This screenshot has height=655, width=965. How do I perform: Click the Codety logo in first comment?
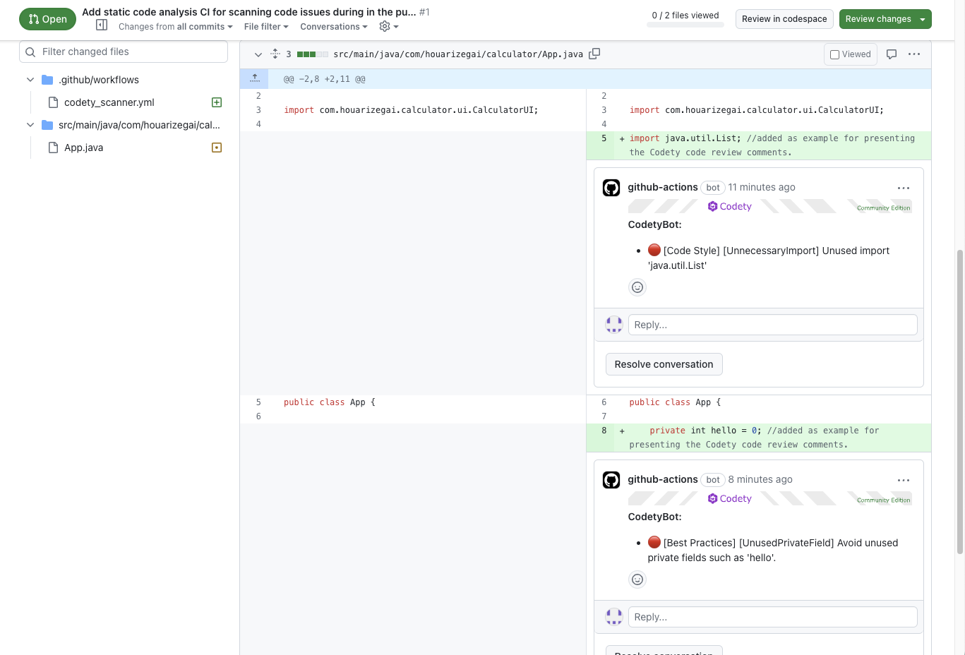pos(730,206)
